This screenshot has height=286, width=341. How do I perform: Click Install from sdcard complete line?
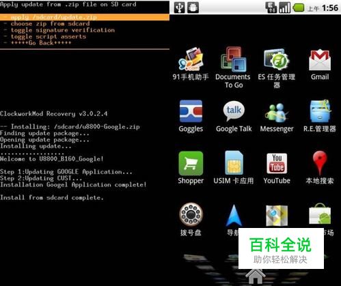pyautogui.click(x=52, y=197)
